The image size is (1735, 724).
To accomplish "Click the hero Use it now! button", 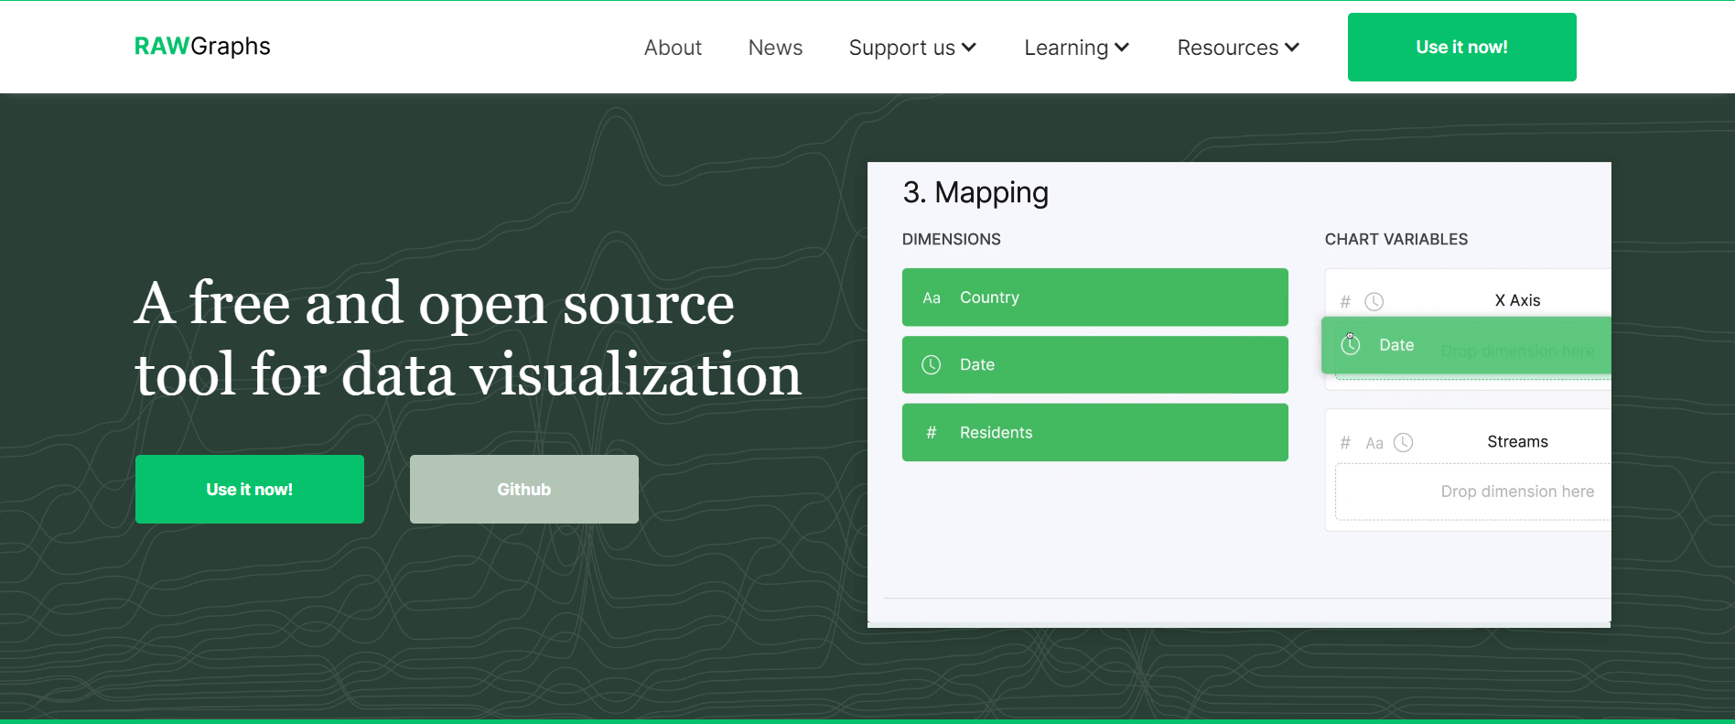I will click(x=250, y=489).
